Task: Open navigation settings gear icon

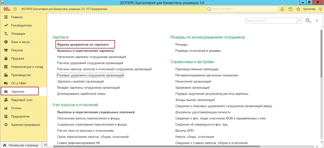Action: [308, 21]
